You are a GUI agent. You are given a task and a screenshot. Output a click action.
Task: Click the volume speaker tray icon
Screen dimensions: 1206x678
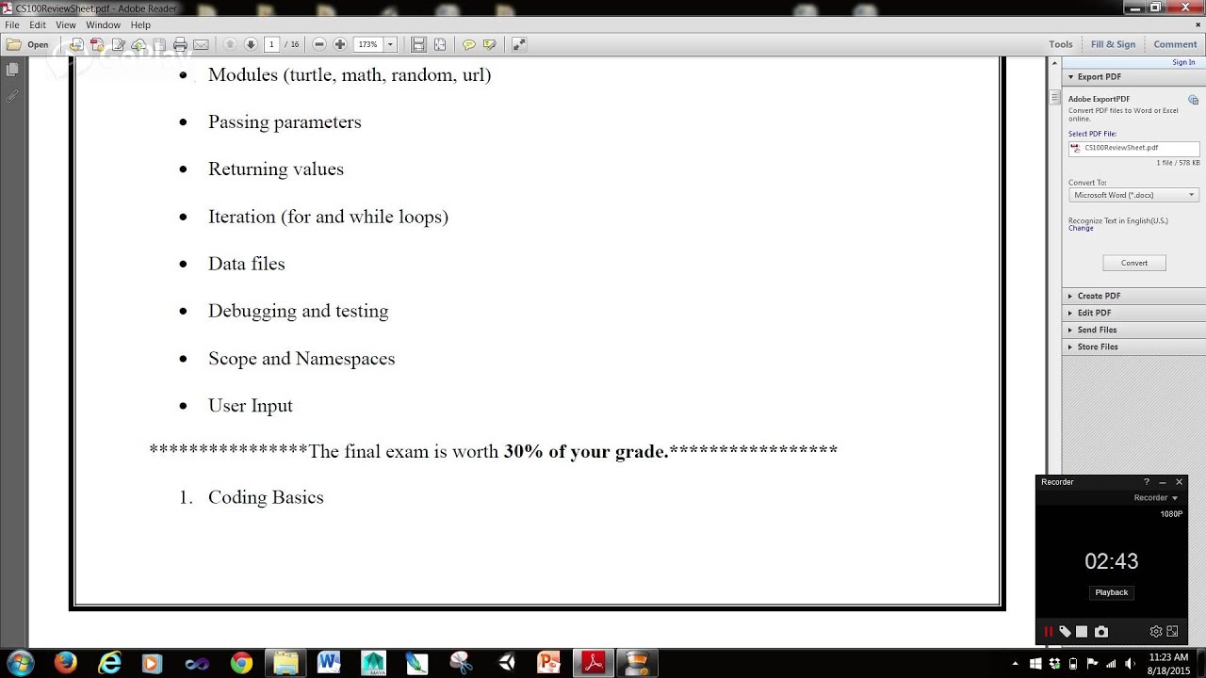(x=1129, y=664)
